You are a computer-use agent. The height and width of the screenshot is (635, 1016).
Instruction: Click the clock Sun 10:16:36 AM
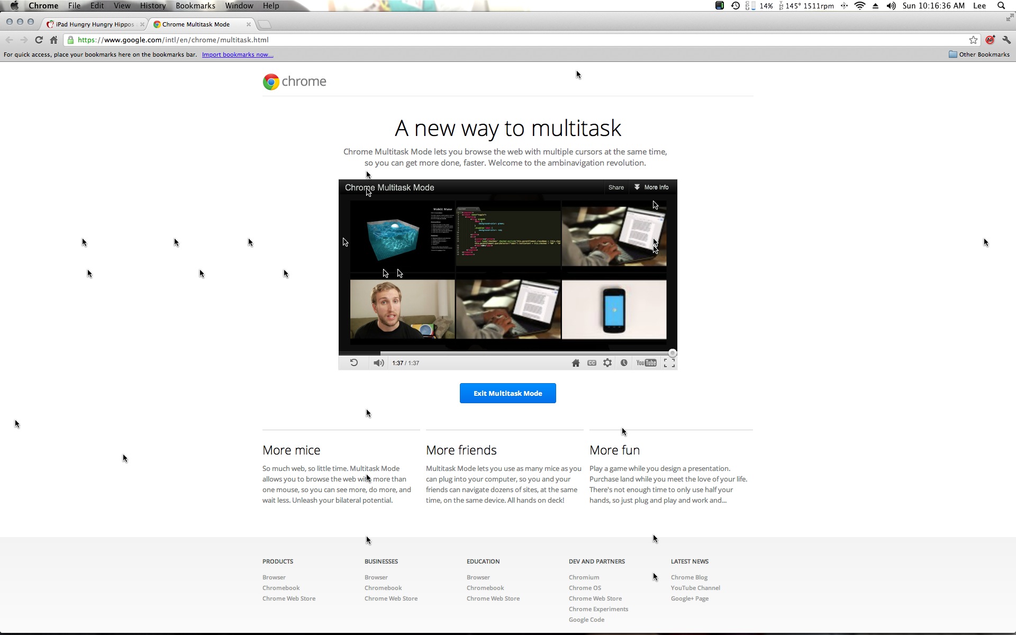point(933,6)
